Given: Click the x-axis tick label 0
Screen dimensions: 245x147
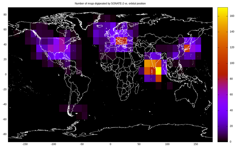Looking at the screenshot, I should coord(110,144).
